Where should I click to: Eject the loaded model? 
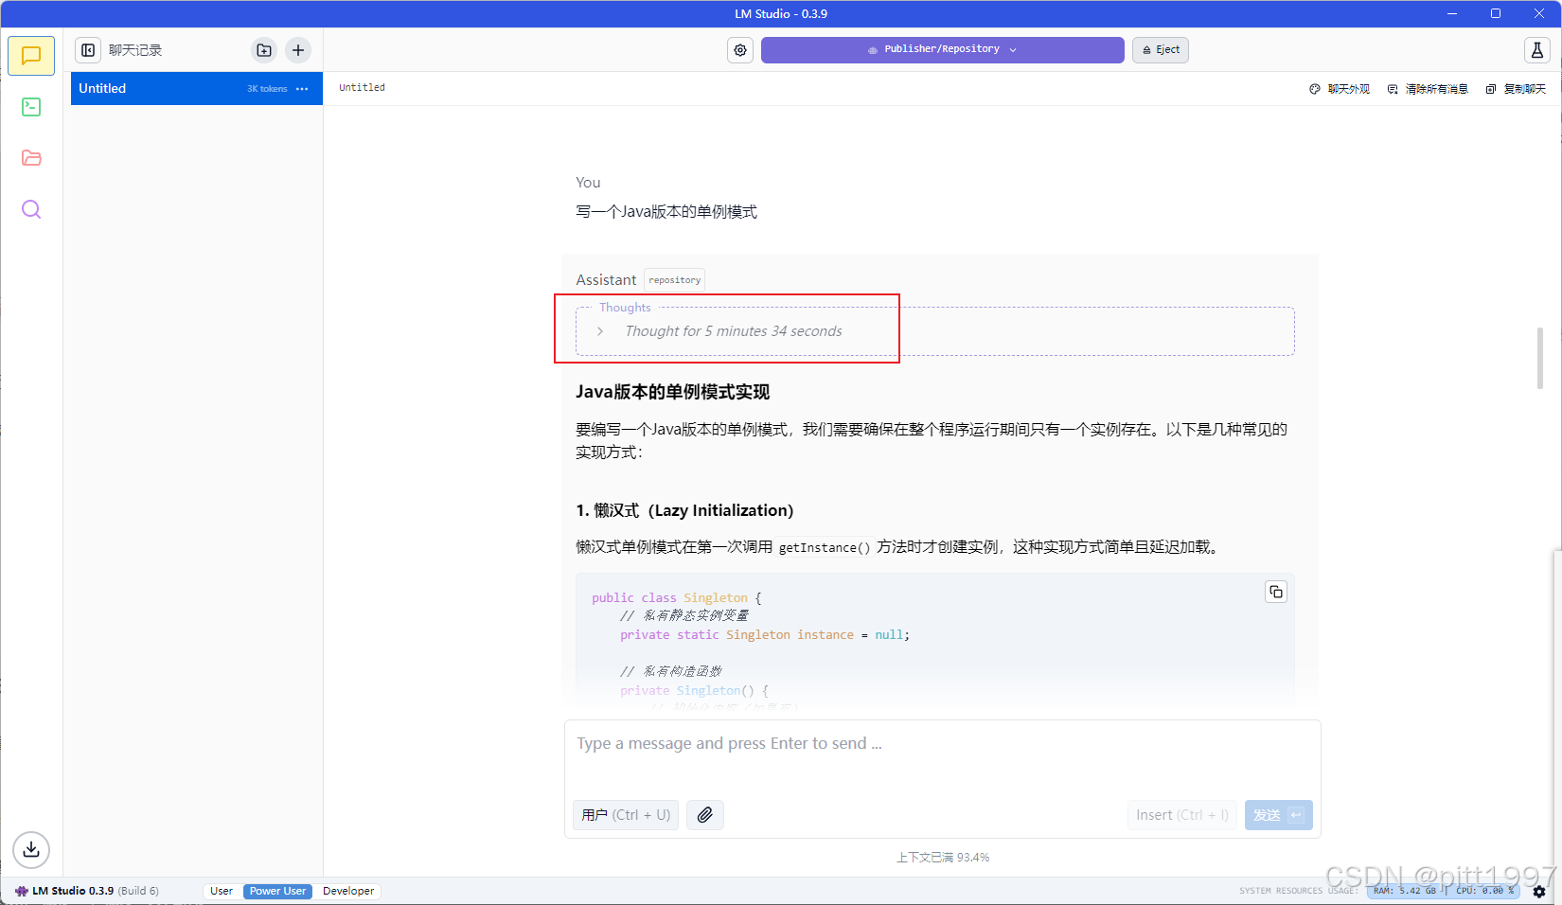[x=1161, y=50]
